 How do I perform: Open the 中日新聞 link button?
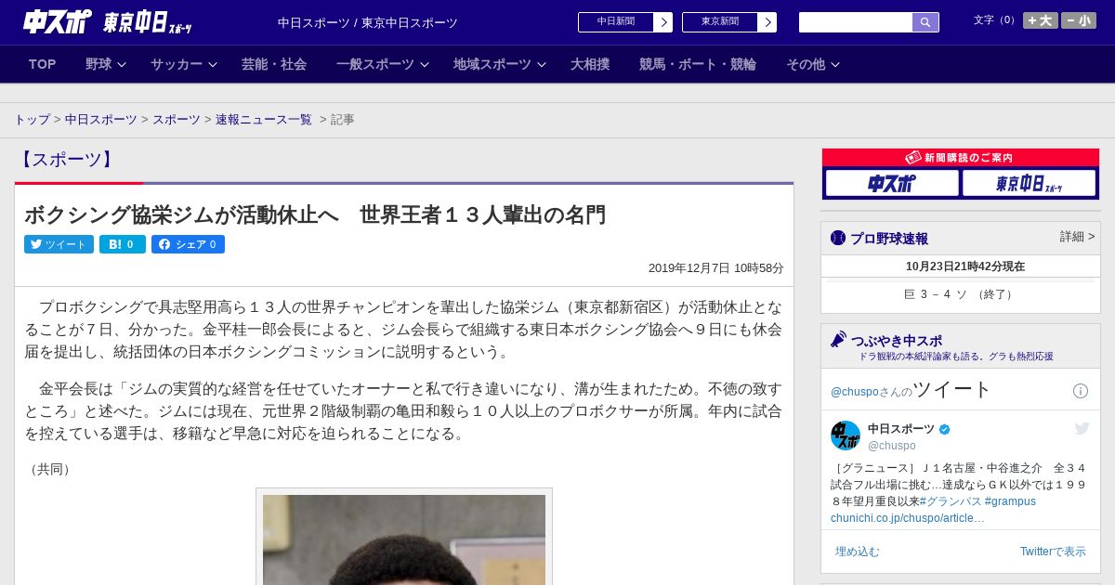pyautogui.click(x=616, y=22)
